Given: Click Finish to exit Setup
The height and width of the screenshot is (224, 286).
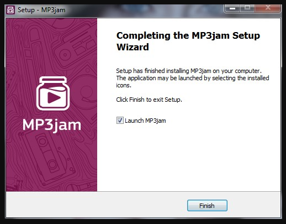Looking at the screenshot, I should point(207,206).
